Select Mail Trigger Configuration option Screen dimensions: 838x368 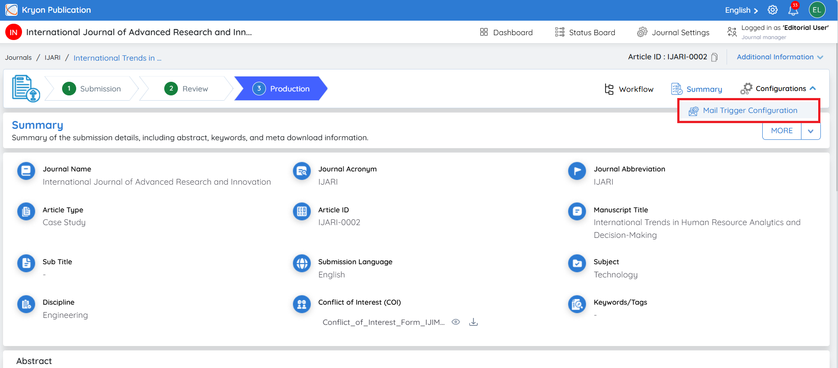pyautogui.click(x=749, y=111)
